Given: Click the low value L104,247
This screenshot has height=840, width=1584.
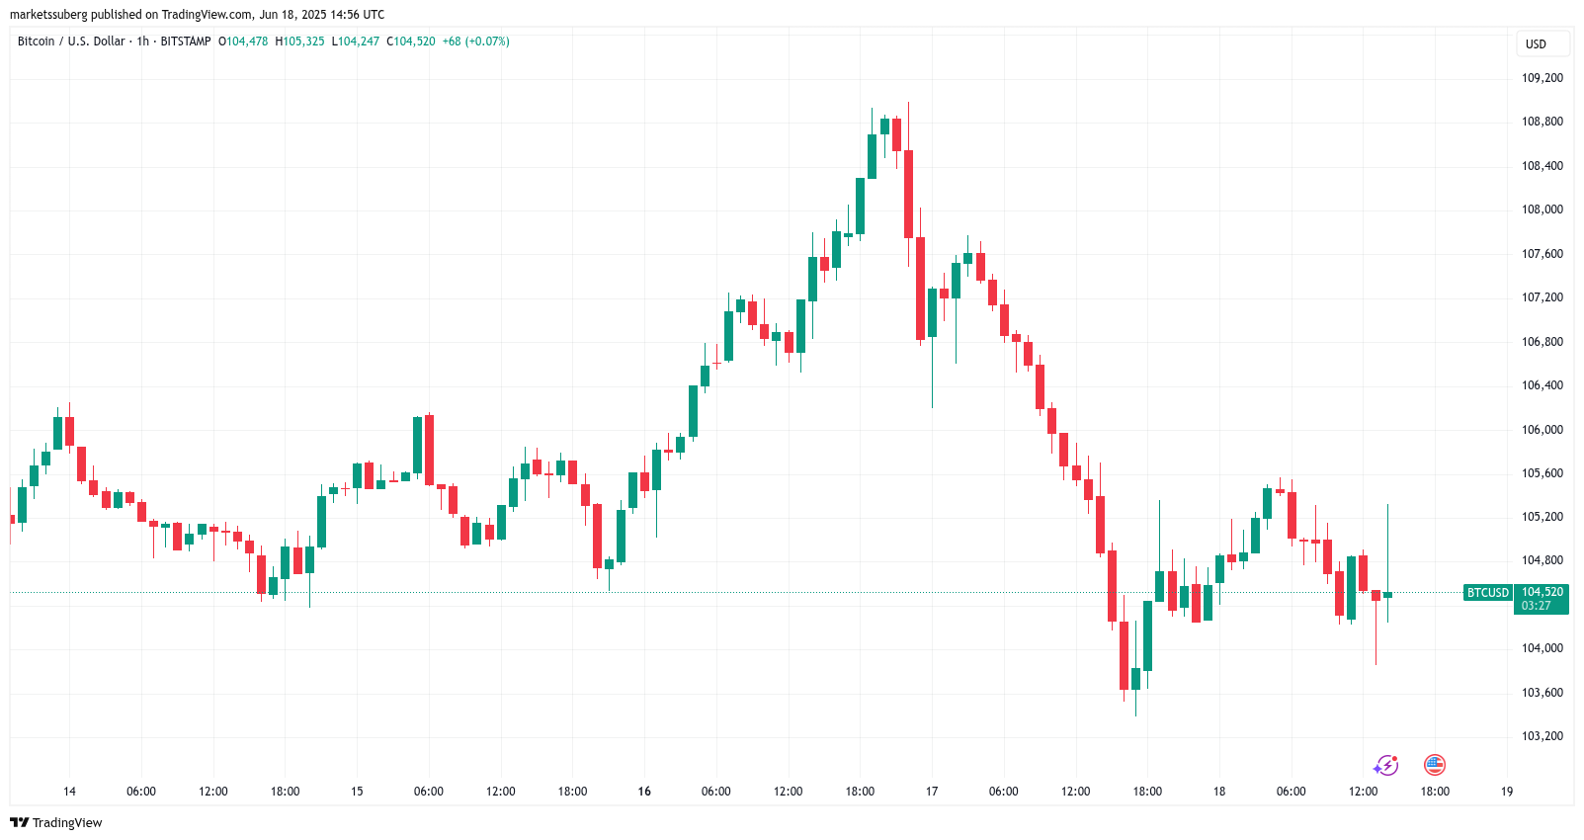Looking at the screenshot, I should (356, 42).
